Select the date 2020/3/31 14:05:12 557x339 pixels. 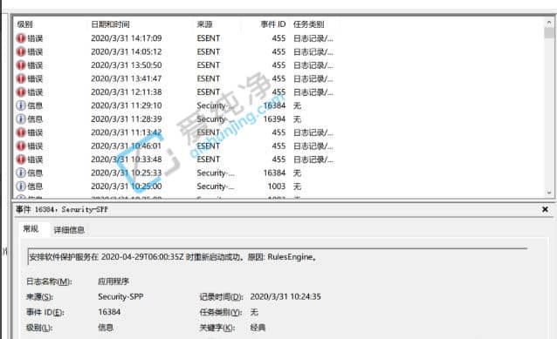pyautogui.click(x=127, y=51)
